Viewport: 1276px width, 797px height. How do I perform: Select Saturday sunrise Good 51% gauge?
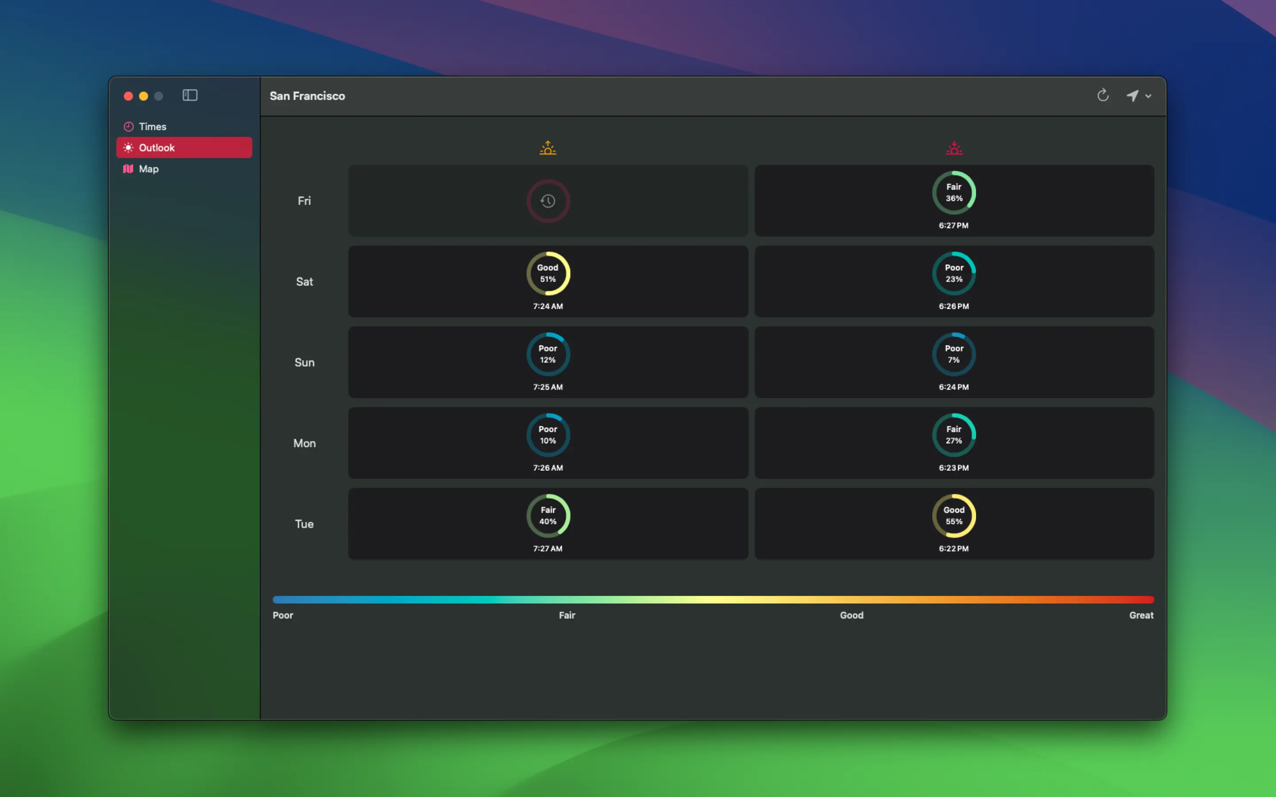click(548, 274)
